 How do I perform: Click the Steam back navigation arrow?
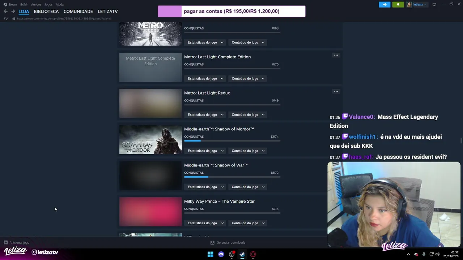coord(5,12)
